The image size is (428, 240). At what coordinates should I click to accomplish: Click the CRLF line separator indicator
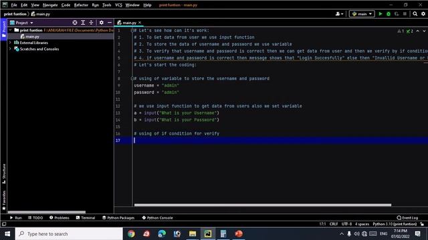click(x=334, y=224)
